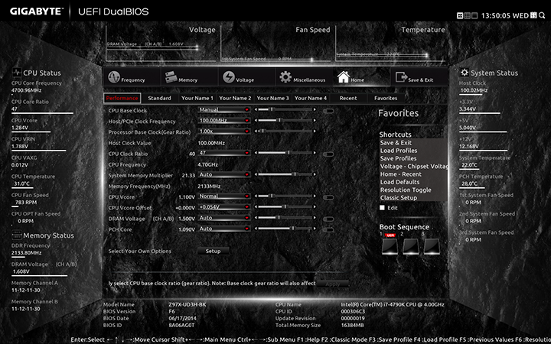The width and height of the screenshot is (551, 344).
Task: Open the Voltage lightning icon
Action: click(x=238, y=78)
